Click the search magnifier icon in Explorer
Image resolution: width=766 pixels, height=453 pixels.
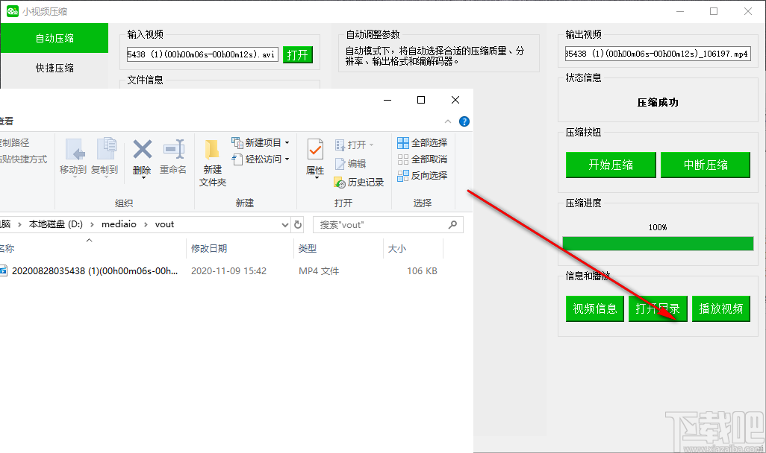453,224
